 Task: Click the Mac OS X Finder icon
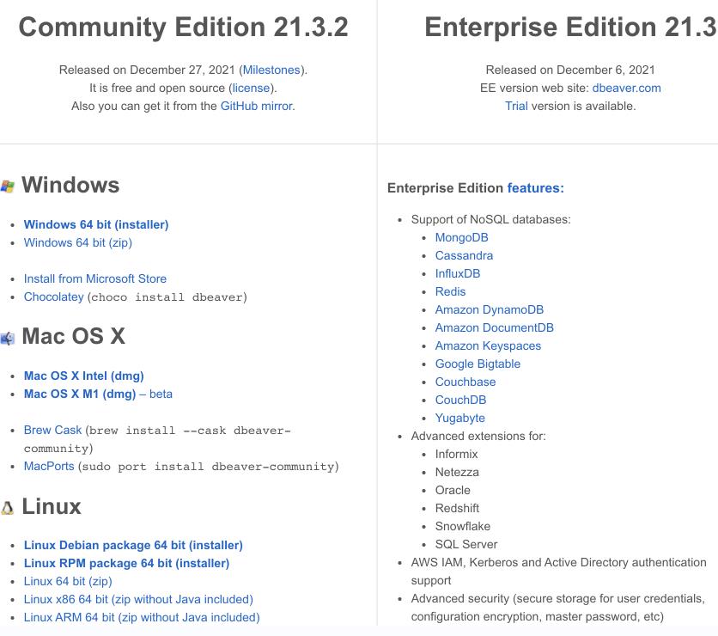pyautogui.click(x=7, y=338)
